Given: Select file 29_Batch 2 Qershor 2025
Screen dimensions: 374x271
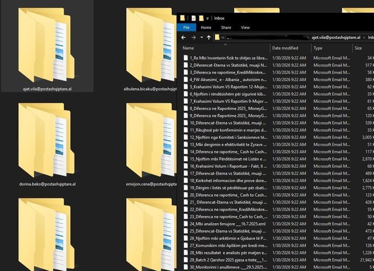Looking at the screenshot, I should pos(227,259).
